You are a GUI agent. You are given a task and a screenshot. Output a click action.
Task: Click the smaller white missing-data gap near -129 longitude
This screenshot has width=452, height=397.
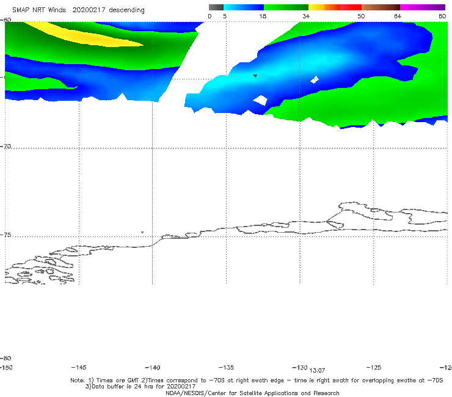click(x=315, y=79)
